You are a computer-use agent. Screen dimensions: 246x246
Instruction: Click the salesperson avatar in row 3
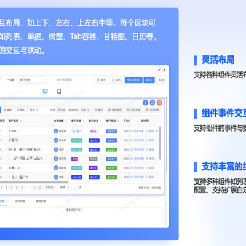(x=56, y=149)
